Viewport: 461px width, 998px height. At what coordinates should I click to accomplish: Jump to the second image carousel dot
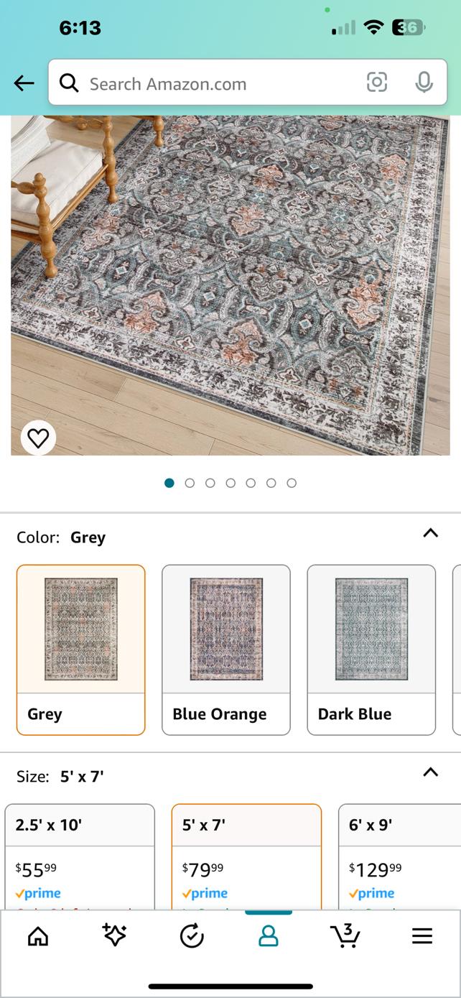[190, 483]
